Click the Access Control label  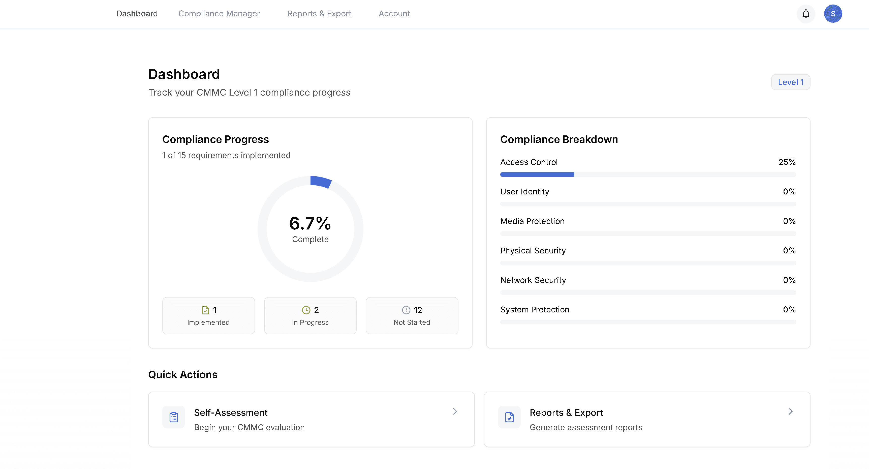pos(529,162)
